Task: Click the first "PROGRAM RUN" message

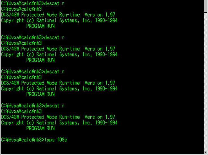Action: click(x=40, y=26)
